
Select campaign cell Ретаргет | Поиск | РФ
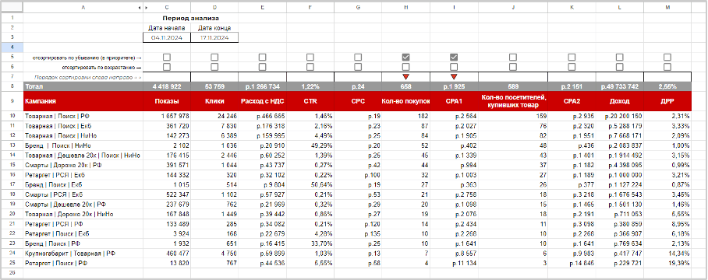click(x=83, y=263)
